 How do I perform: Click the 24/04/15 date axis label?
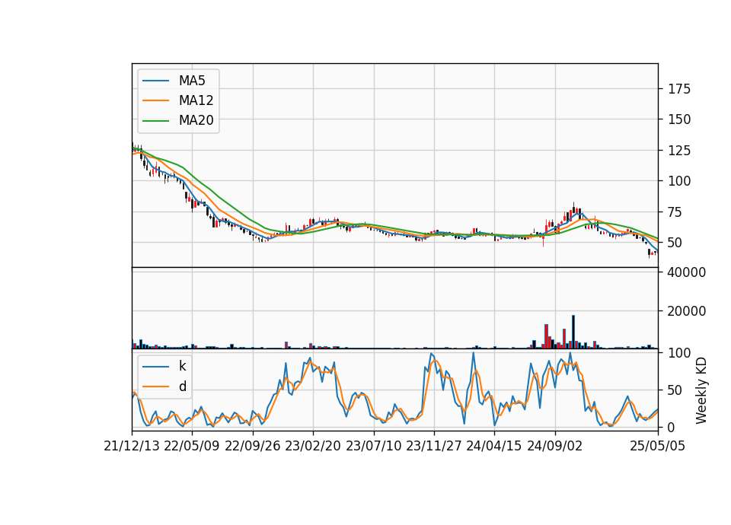click(494, 446)
